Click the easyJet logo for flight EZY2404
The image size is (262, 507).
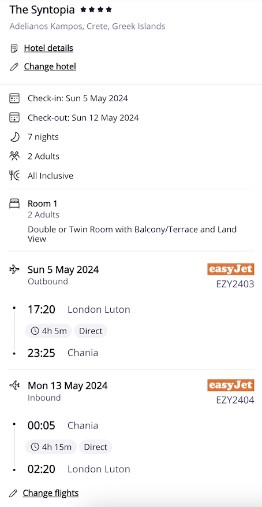230,385
